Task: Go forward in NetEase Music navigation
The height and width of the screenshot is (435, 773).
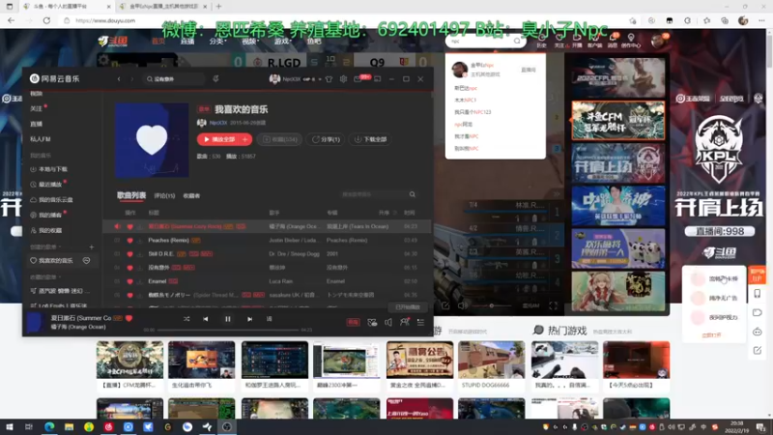Action: pos(131,79)
